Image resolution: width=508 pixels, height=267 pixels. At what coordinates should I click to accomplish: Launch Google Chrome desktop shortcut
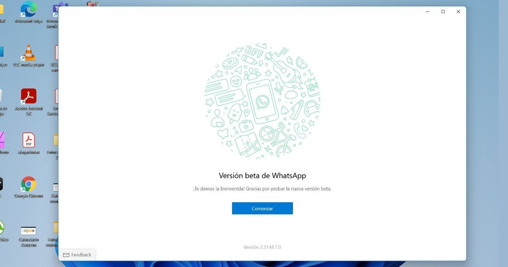pyautogui.click(x=28, y=184)
